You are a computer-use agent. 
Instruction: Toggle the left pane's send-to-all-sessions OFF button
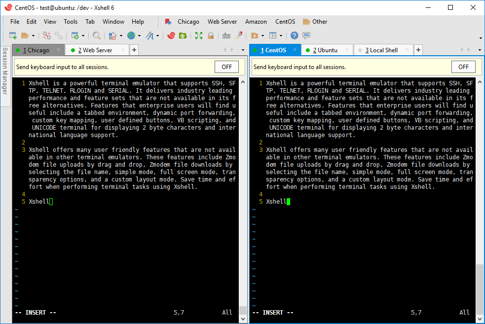(226, 67)
